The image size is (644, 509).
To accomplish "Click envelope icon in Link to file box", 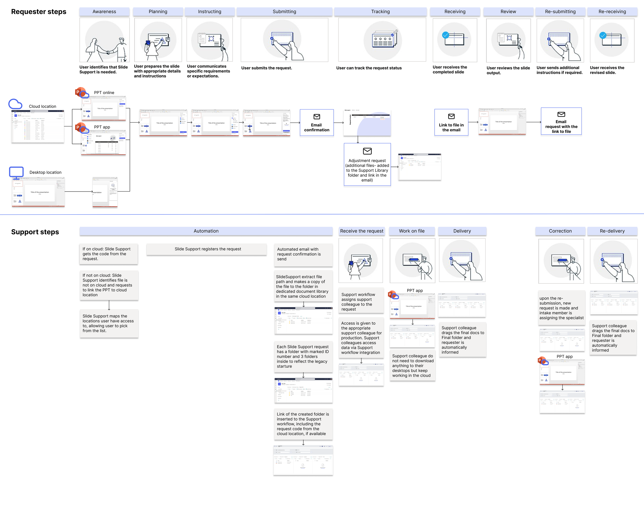I will click(x=451, y=116).
